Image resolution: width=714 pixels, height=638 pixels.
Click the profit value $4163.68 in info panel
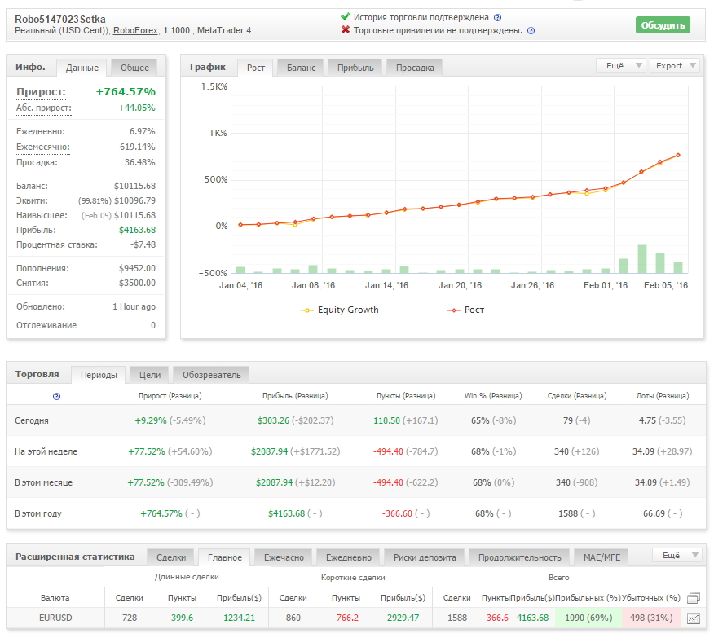tap(137, 231)
